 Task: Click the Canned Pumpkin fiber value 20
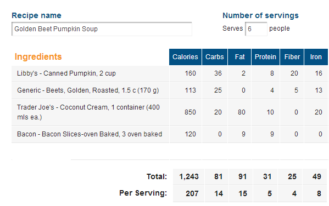point(294,73)
